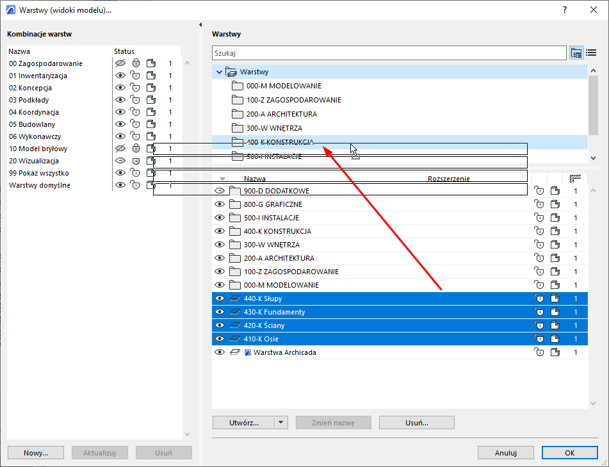This screenshot has width=609, height=467.
Task: Toggle solid model icon of 300-W WNĘTRZA row
Action: [555, 244]
